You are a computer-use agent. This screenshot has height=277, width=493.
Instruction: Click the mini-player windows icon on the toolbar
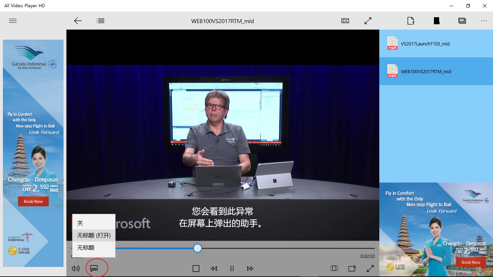coord(462,21)
